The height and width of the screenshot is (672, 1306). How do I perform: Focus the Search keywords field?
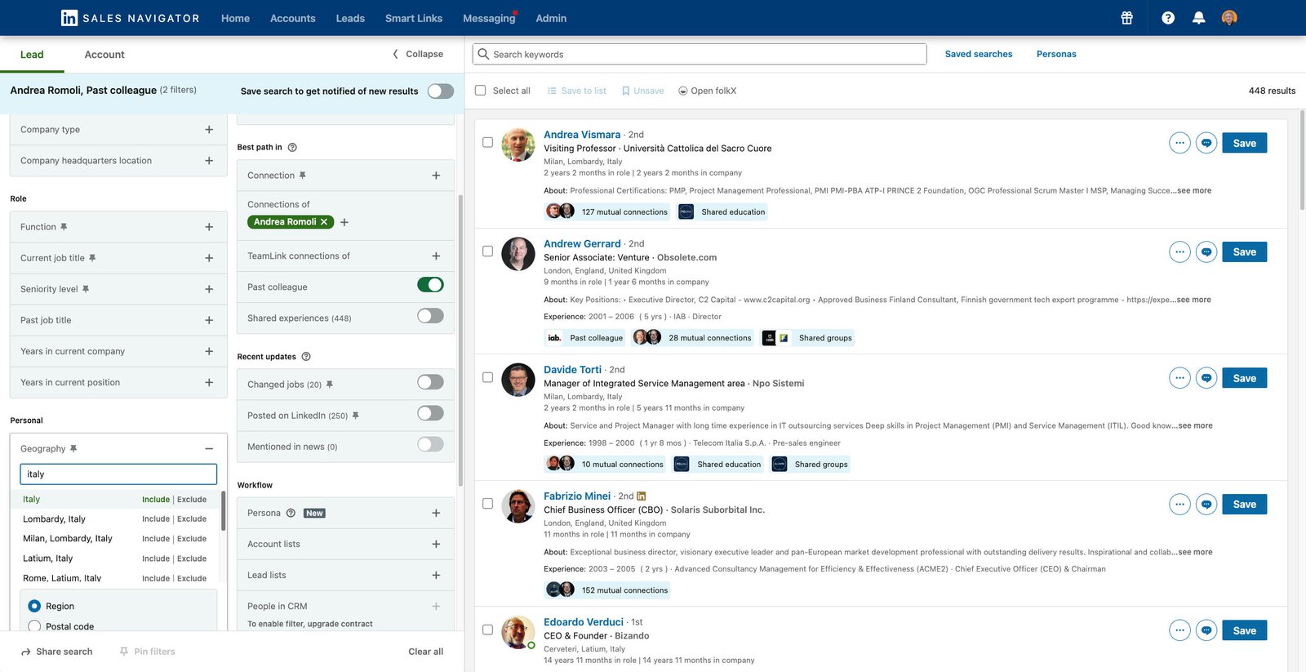(x=700, y=54)
